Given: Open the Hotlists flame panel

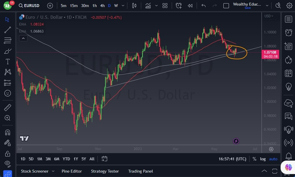Looking at the screenshot, I should point(289,60).
